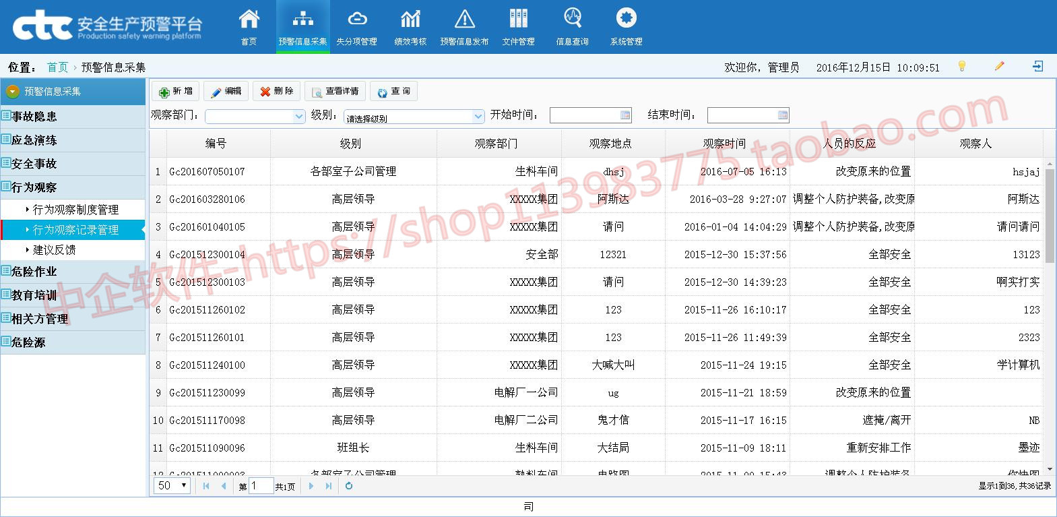1057x517 pixels.
Task: Expand the 危险源 sidebar section
Action: 73,342
